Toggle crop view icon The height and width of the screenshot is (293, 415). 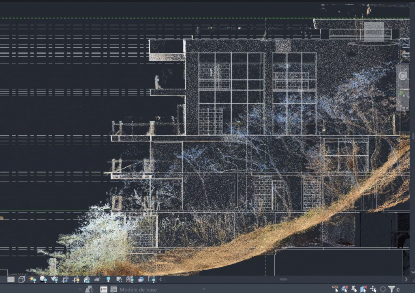coord(65,279)
